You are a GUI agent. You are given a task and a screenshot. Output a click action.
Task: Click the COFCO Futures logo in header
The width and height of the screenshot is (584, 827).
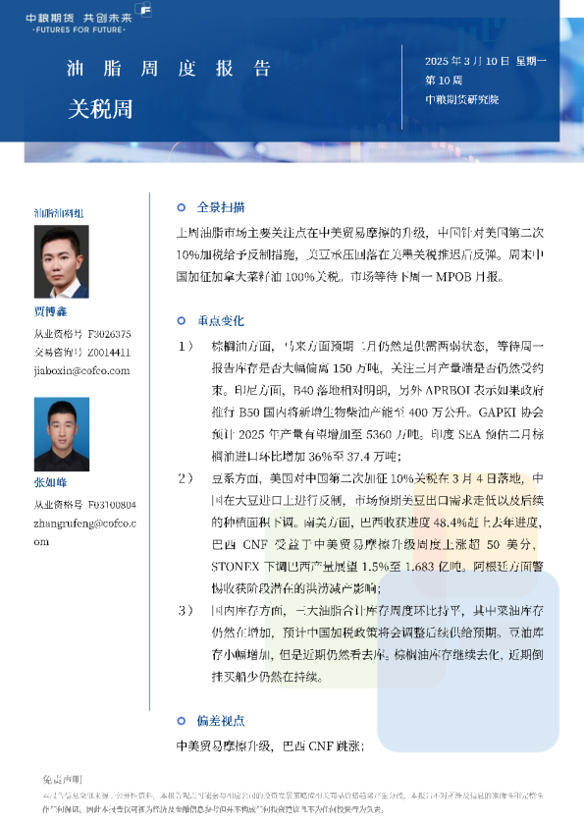[x=88, y=19]
